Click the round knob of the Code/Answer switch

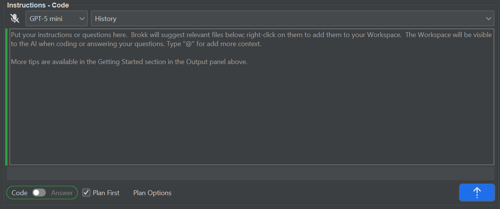click(x=36, y=193)
